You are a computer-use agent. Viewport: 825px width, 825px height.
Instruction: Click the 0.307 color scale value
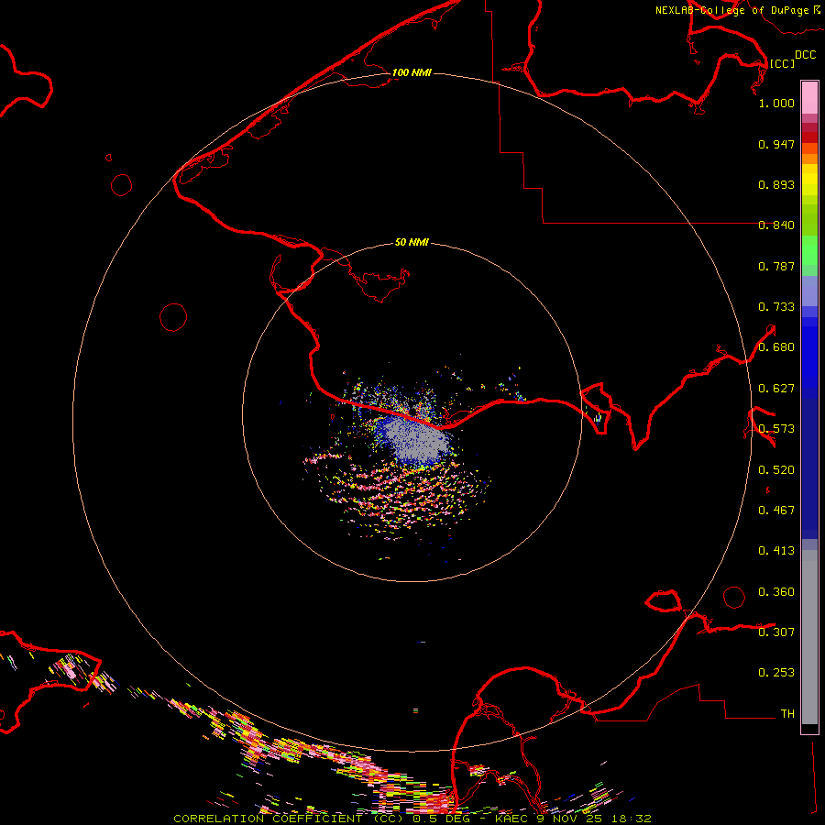(x=776, y=632)
